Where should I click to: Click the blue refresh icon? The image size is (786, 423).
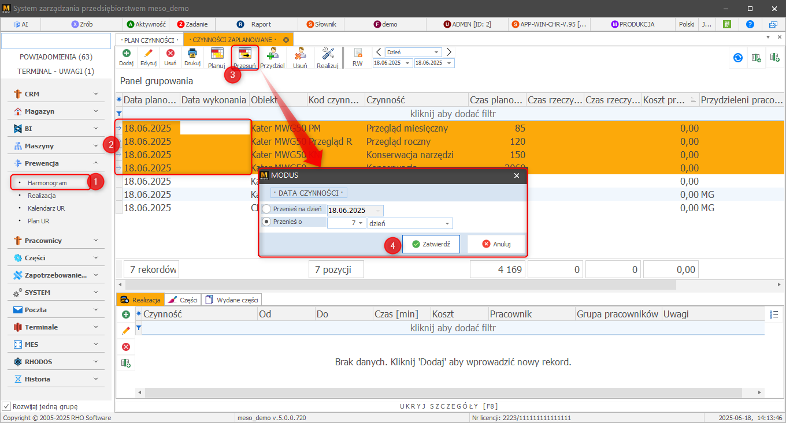click(737, 58)
